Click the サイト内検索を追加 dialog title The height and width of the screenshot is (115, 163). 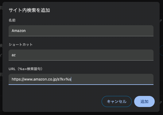click(x=29, y=10)
